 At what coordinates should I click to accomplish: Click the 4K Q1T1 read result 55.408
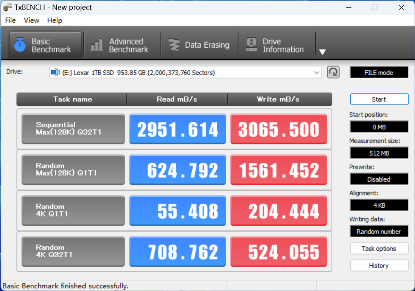click(177, 210)
